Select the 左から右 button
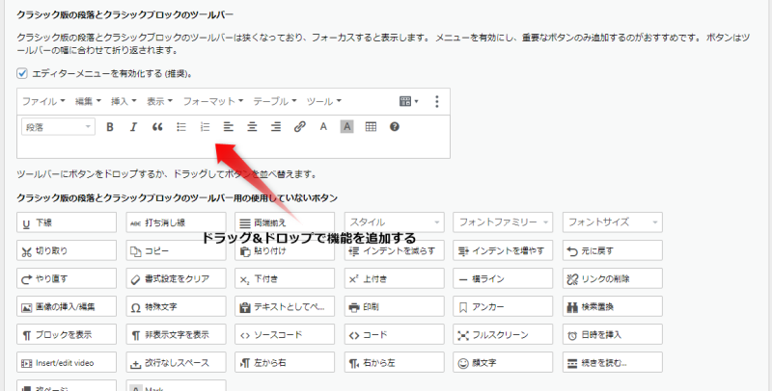Viewport: 772px width, 391px height. [x=285, y=362]
